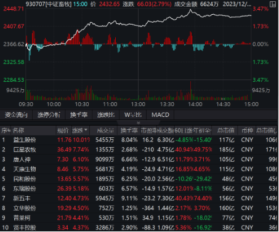Image resolution: width=279 pixels, height=232 pixels.
Task: Click the 序号 column header
Action: pos(6,130)
